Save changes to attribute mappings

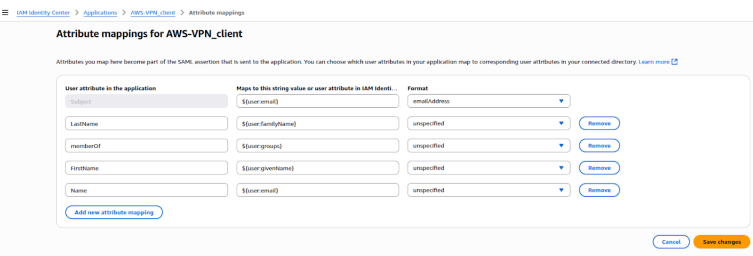click(721, 242)
